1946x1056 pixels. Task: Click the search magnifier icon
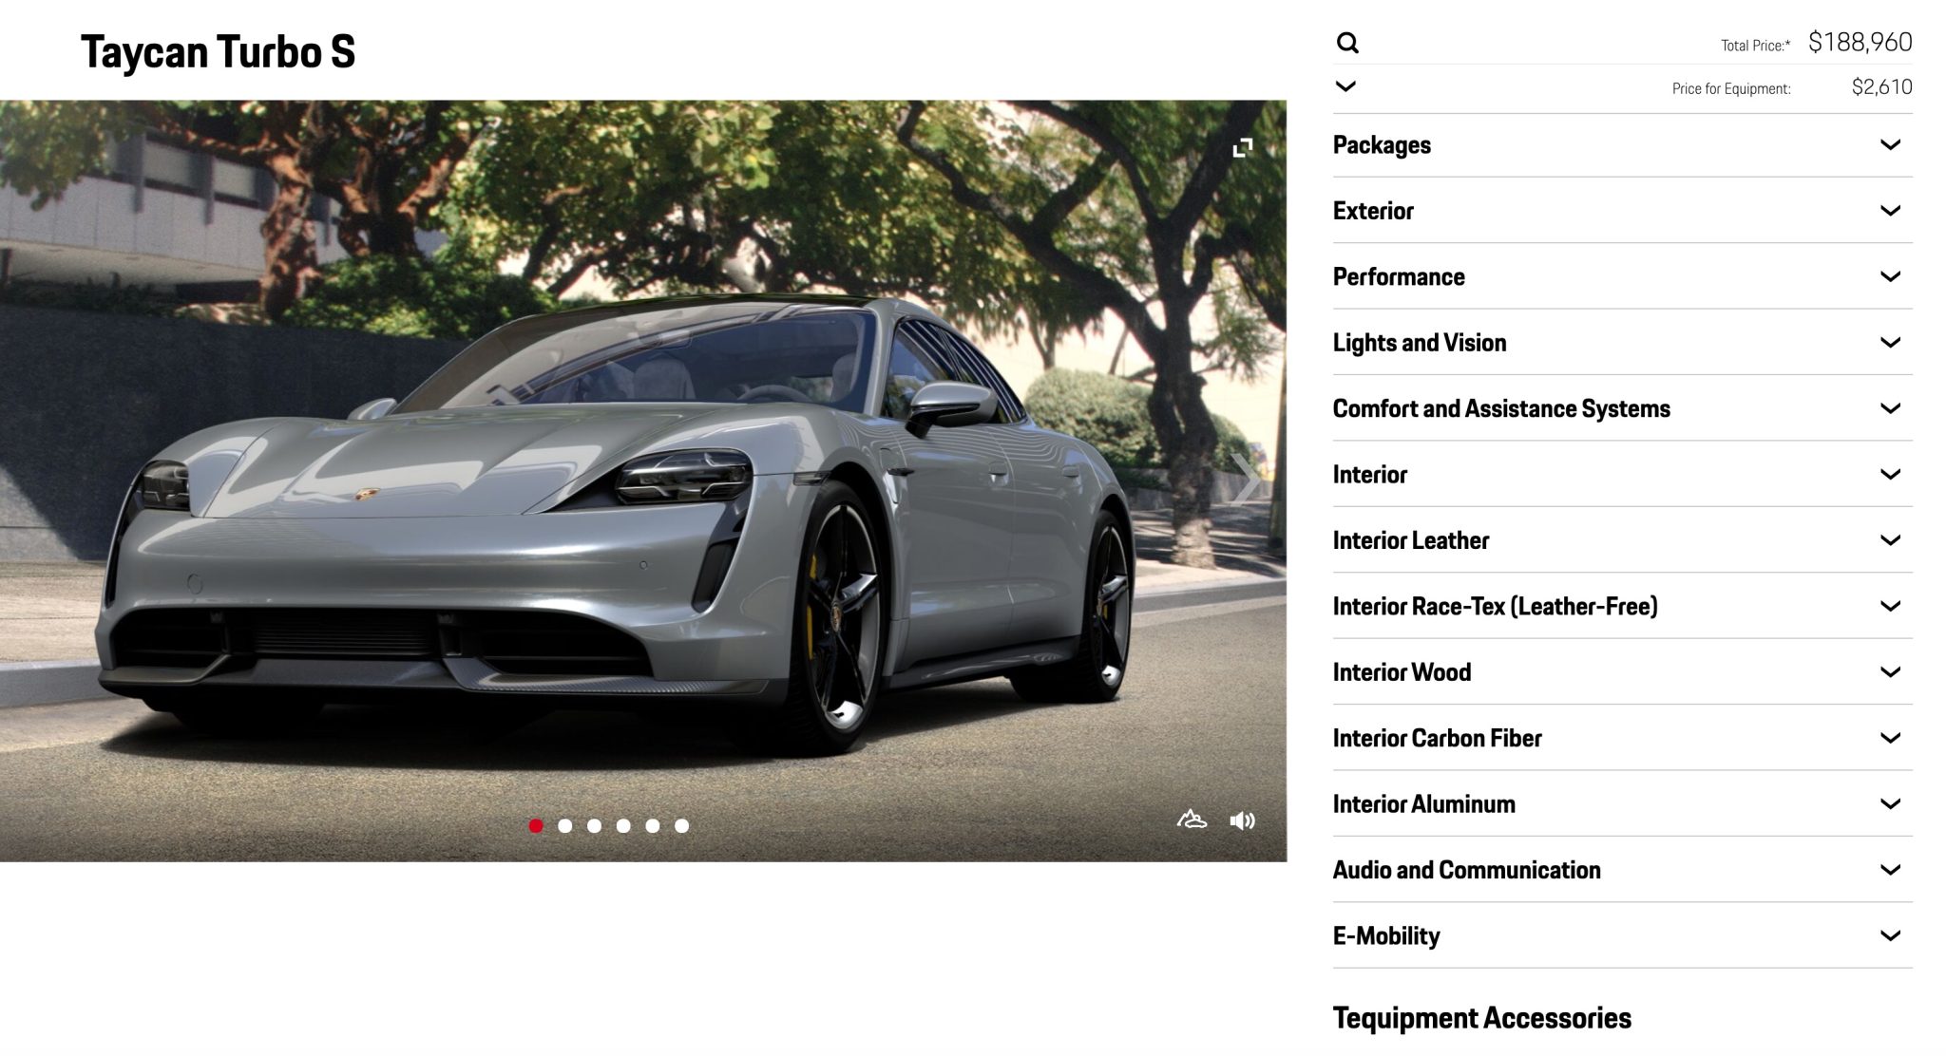pos(1346,43)
